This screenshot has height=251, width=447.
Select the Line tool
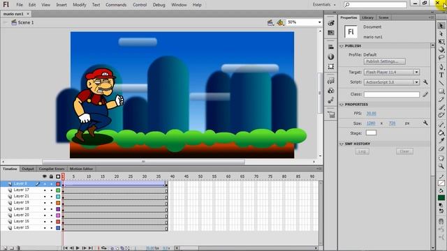[441, 83]
